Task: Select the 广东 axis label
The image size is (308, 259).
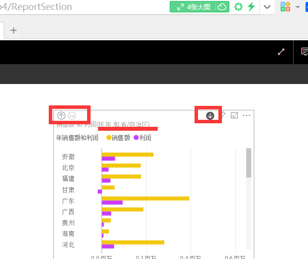Action: [x=68, y=201]
